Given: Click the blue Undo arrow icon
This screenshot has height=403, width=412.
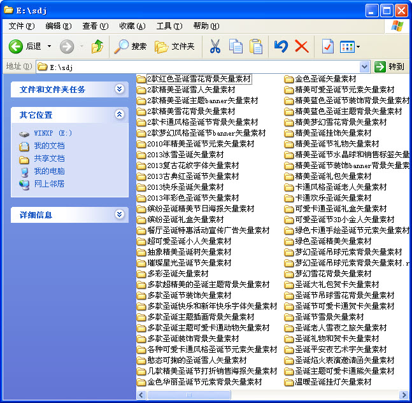Looking at the screenshot, I should [x=281, y=46].
